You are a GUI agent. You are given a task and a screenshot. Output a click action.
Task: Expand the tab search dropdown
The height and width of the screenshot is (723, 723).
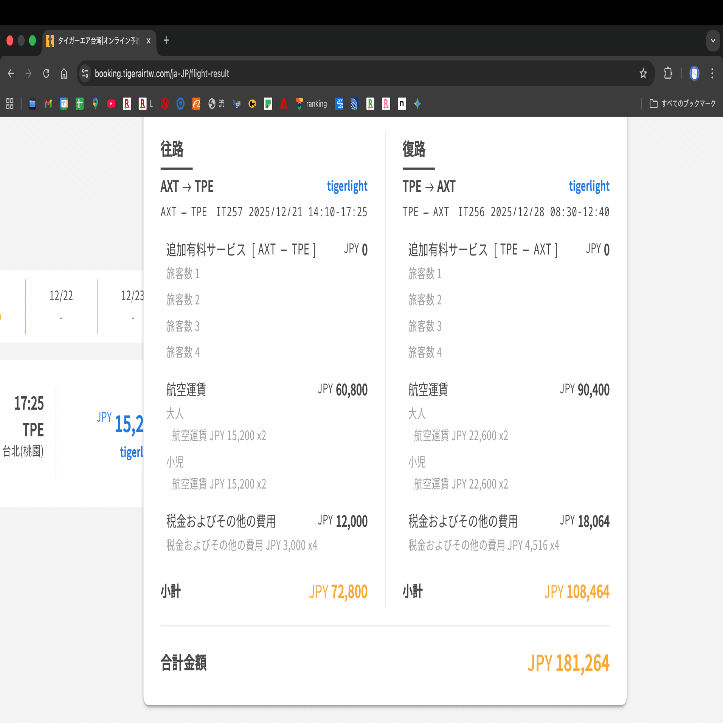pos(713,41)
